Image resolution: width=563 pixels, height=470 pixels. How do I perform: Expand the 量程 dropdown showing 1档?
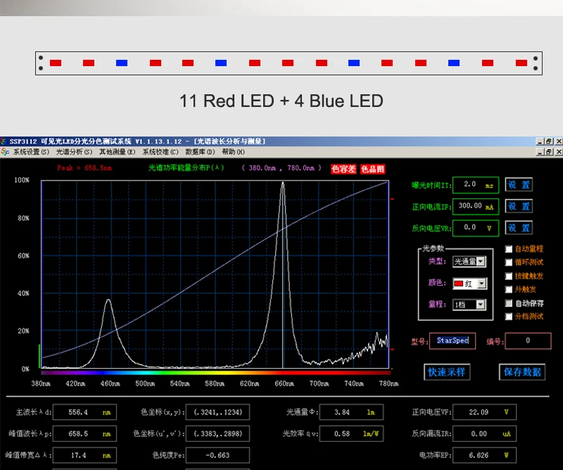pos(481,305)
